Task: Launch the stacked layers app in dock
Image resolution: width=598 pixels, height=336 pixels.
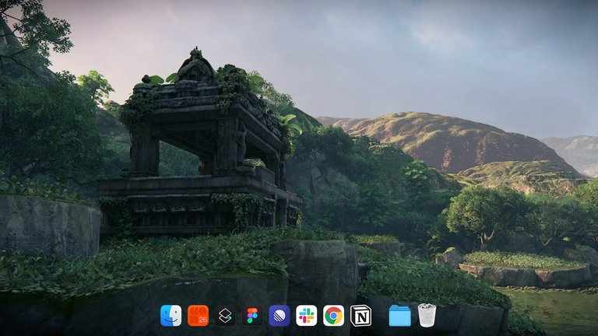Action: click(225, 316)
